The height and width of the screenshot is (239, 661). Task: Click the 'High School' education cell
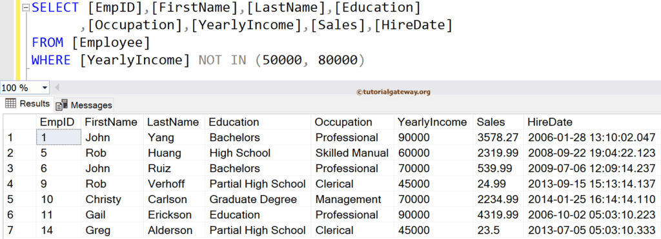pos(258,153)
